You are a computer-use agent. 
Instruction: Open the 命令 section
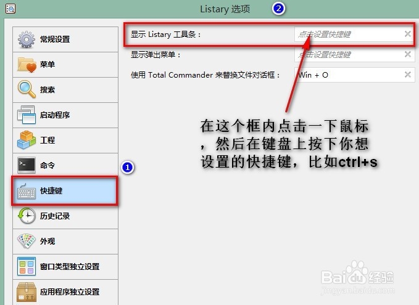[65, 166]
